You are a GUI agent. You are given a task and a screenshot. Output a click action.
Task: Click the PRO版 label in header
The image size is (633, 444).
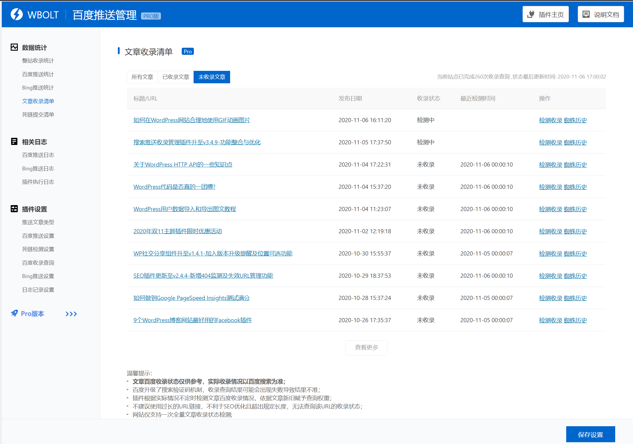(x=151, y=16)
